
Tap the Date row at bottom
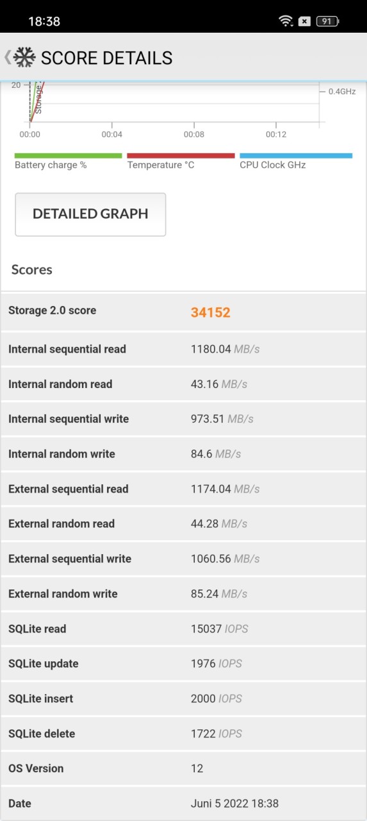click(183, 803)
